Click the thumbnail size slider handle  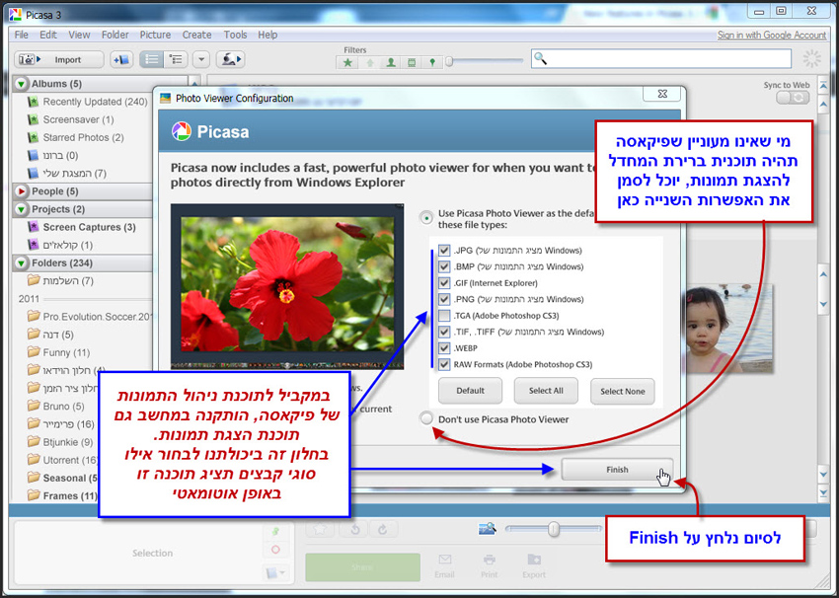pyautogui.click(x=554, y=529)
